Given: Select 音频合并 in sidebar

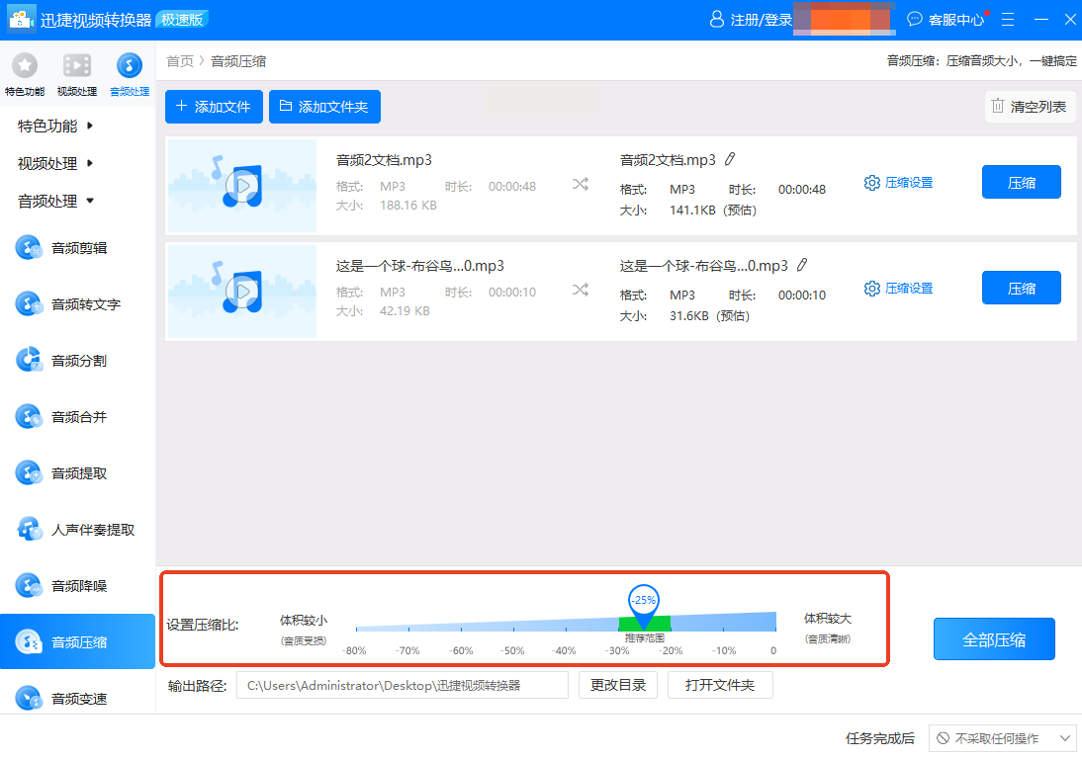Looking at the screenshot, I should (79, 417).
